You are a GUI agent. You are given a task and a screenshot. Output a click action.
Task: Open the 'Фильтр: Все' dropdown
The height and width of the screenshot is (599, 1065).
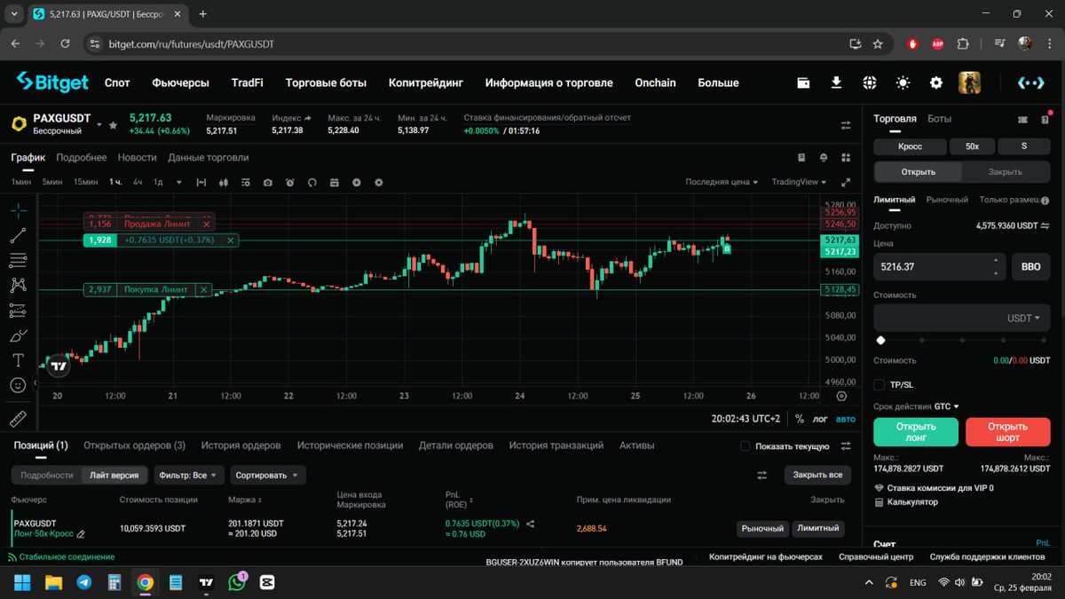pyautogui.click(x=188, y=475)
